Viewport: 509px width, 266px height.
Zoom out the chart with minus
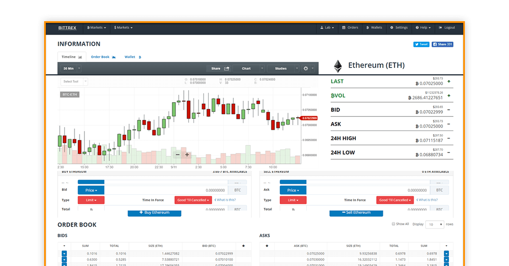(178, 155)
